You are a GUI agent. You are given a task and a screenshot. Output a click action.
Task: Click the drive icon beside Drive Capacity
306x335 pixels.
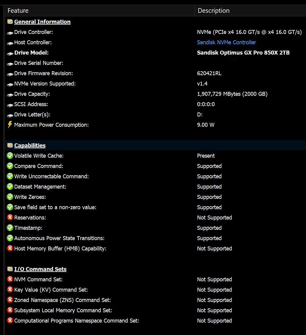point(10,95)
